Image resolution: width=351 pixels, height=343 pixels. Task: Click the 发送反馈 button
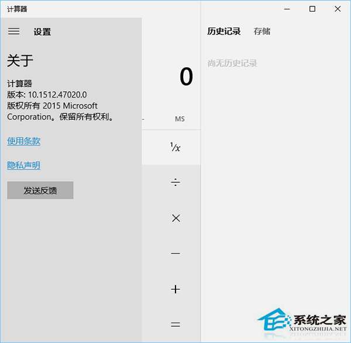point(40,190)
